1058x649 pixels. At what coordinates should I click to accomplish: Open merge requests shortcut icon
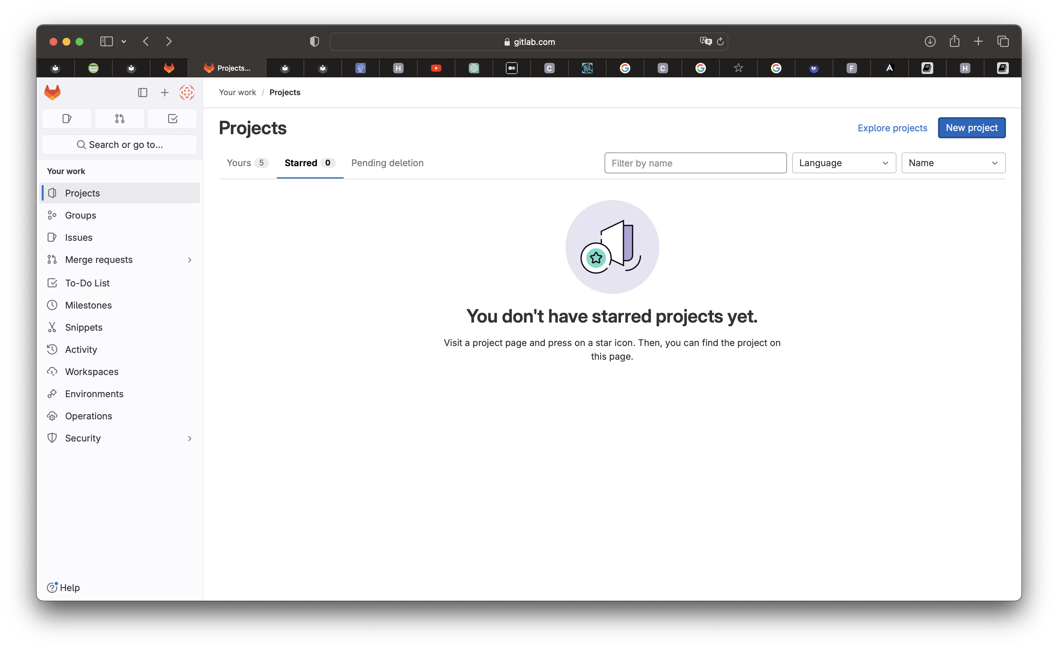(119, 119)
